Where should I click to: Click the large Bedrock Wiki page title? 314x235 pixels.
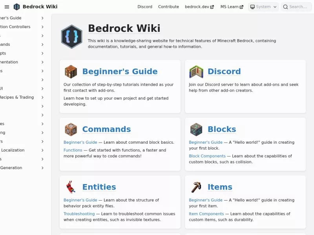pos(124,28)
